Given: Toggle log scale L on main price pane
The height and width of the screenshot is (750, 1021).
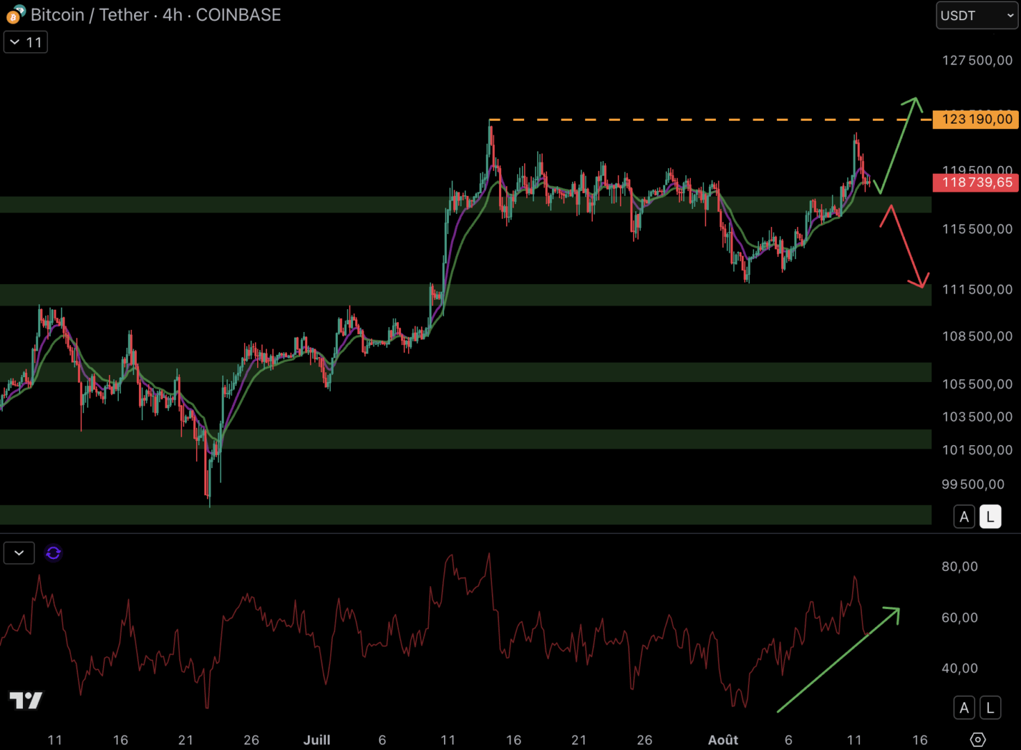Looking at the screenshot, I should 990,517.
